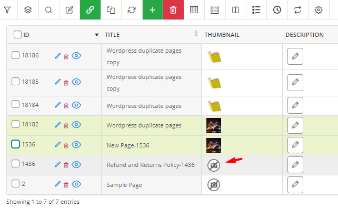
Task: Check the box for row 18185
Action: 15,82
